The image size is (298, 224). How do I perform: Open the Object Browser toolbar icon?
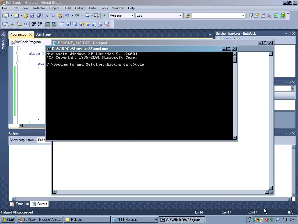263,15
